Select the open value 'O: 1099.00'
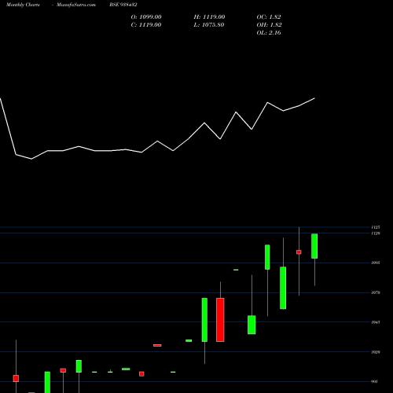This screenshot has height=393, width=393. point(146,17)
